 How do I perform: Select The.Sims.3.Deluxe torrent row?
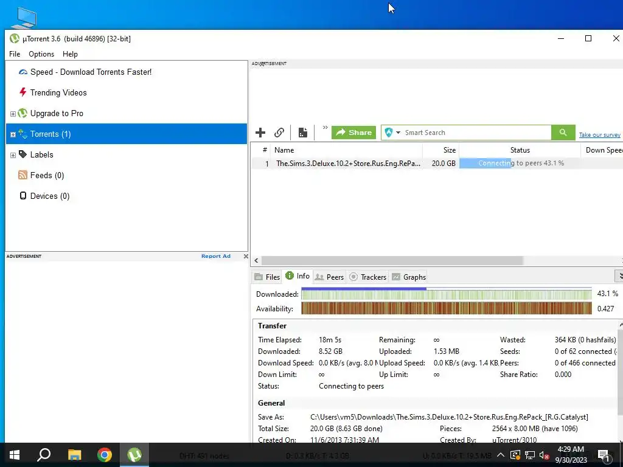click(x=437, y=163)
